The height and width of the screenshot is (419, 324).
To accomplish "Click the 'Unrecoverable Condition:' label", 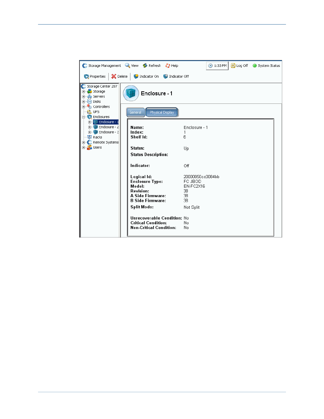I will (156, 218).
